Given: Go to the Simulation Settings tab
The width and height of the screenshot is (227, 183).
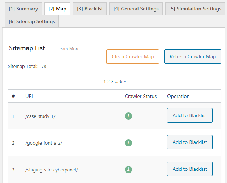Looking at the screenshot, I should [x=195, y=9].
